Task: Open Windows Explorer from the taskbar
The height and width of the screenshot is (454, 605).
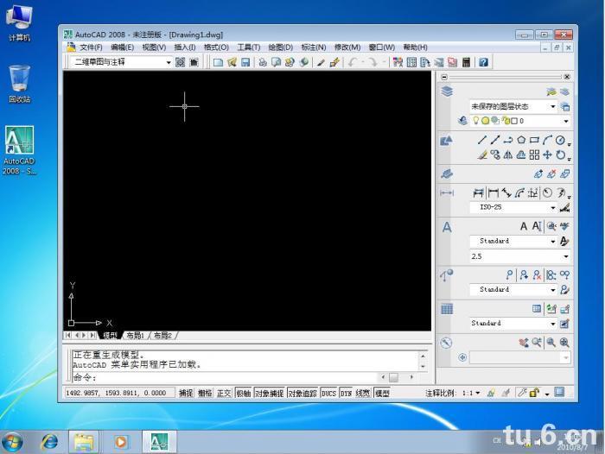Action: [84, 441]
